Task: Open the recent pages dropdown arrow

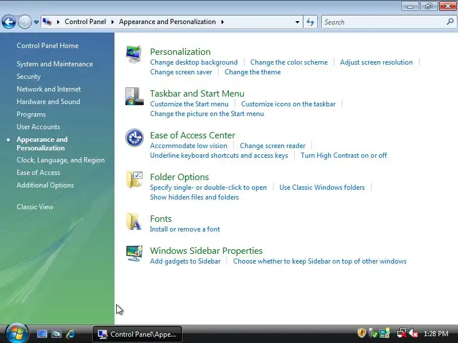Action: (x=36, y=22)
